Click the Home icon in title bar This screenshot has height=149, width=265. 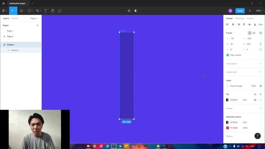pyautogui.click(x=4, y=3)
